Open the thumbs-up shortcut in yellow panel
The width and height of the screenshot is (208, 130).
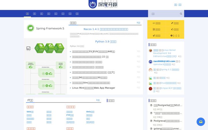click(x=175, y=29)
